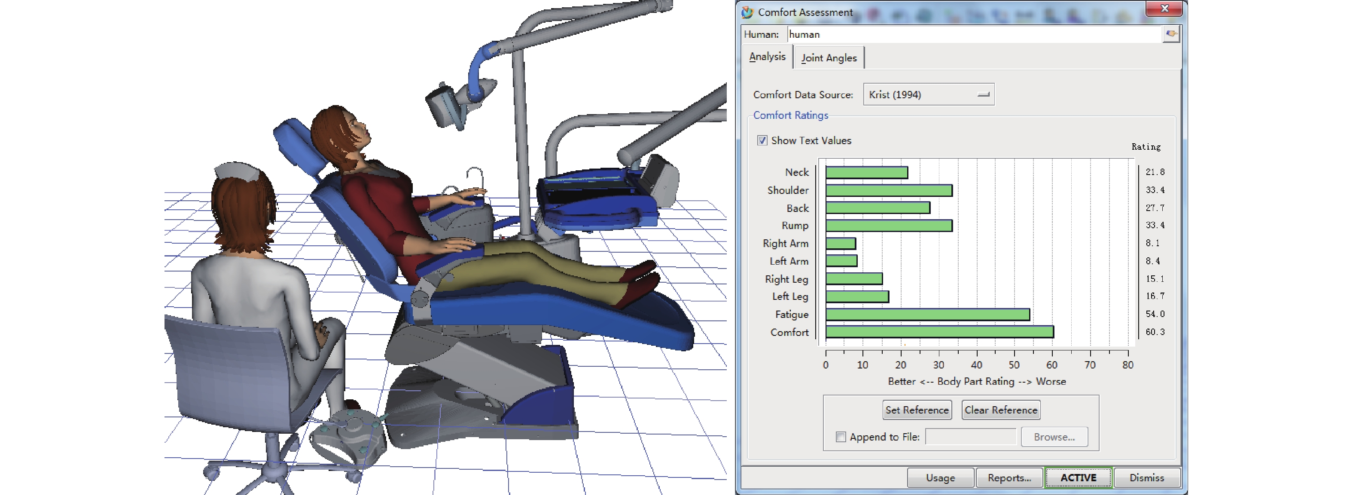Screen dimensions: 1353x495
Task: Close the Comfort Assessment dialog window
Action: point(1164,9)
